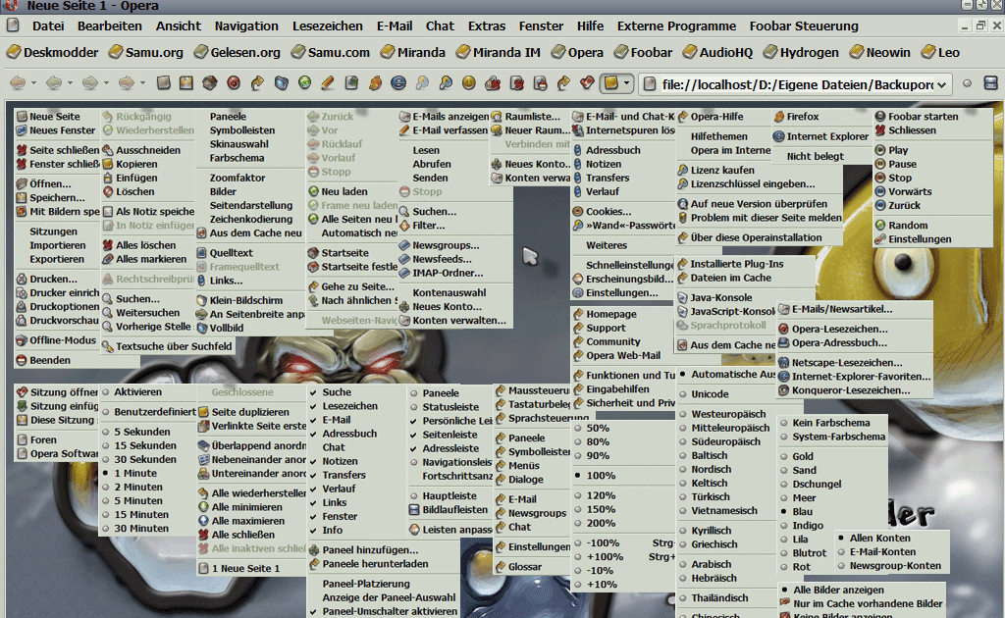Click the red icon beside Beenden
1005x618 pixels.
(22, 361)
